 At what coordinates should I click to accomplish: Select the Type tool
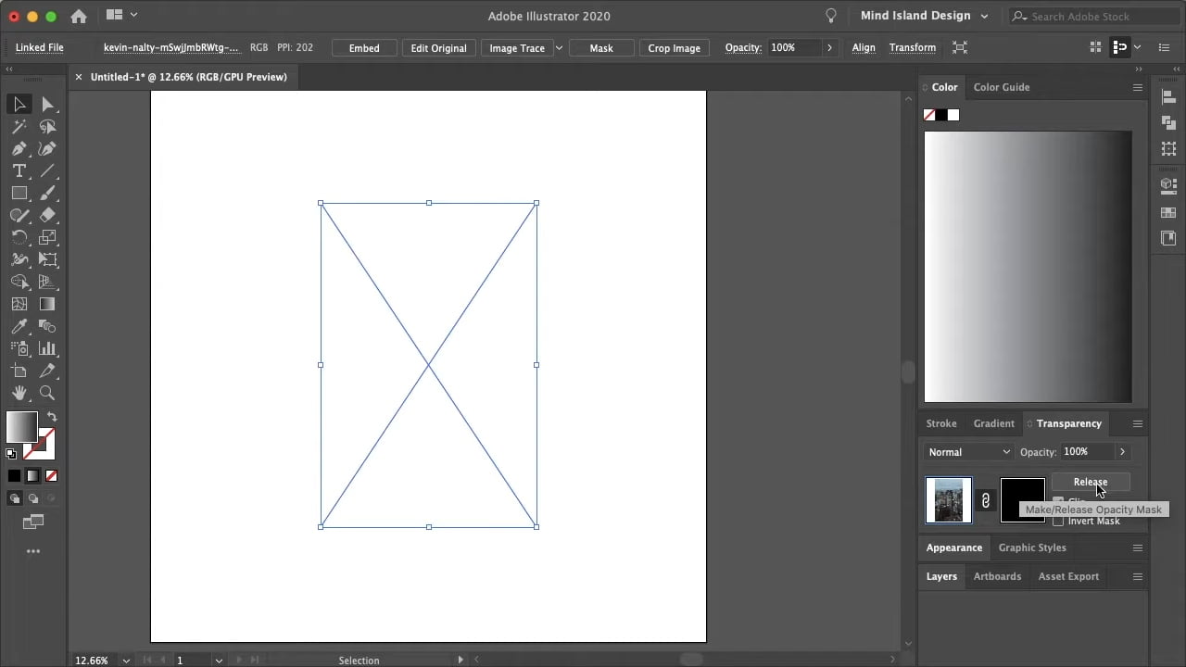coord(19,170)
